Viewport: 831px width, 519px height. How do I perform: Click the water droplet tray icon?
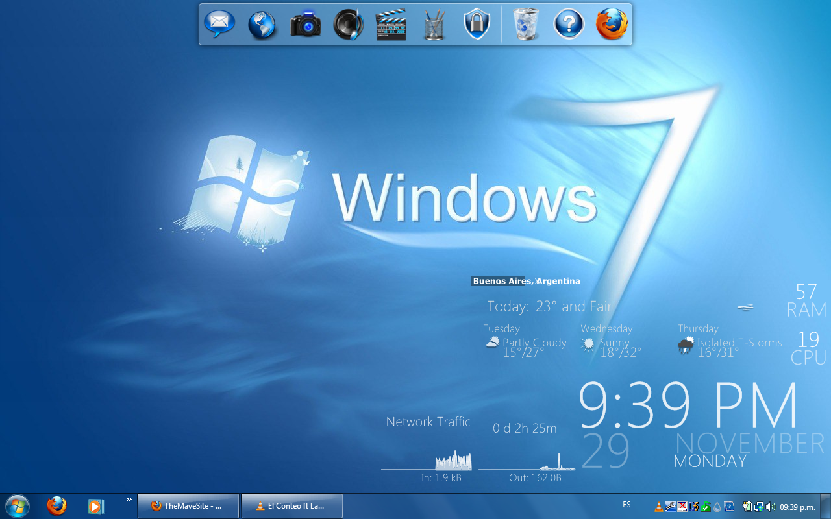pos(717,507)
